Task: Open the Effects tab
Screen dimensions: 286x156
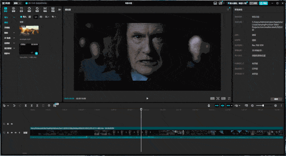Action: click(x=37, y=9)
